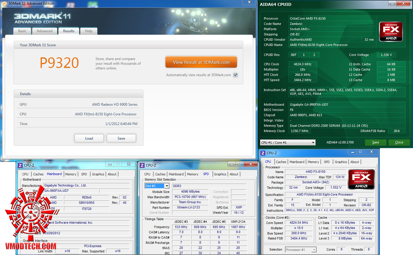The image size is (413, 255).
Task: Click the Southbridge model field SB910/950
Action: point(87,203)
